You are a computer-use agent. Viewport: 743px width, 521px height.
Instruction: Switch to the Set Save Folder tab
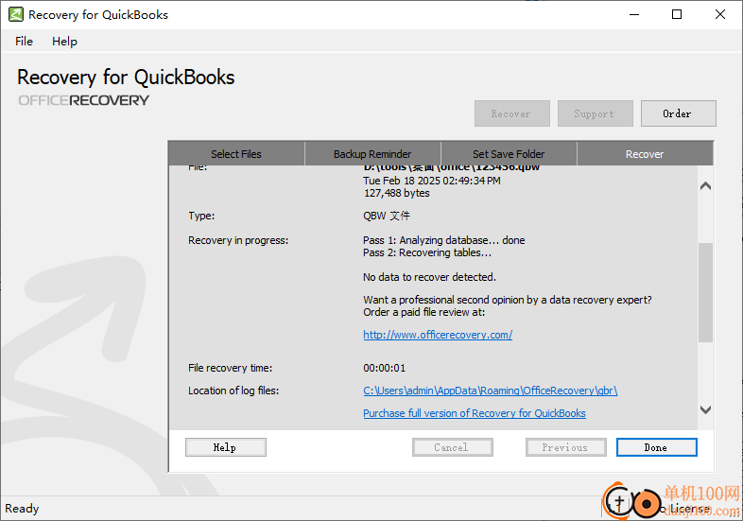pos(509,153)
